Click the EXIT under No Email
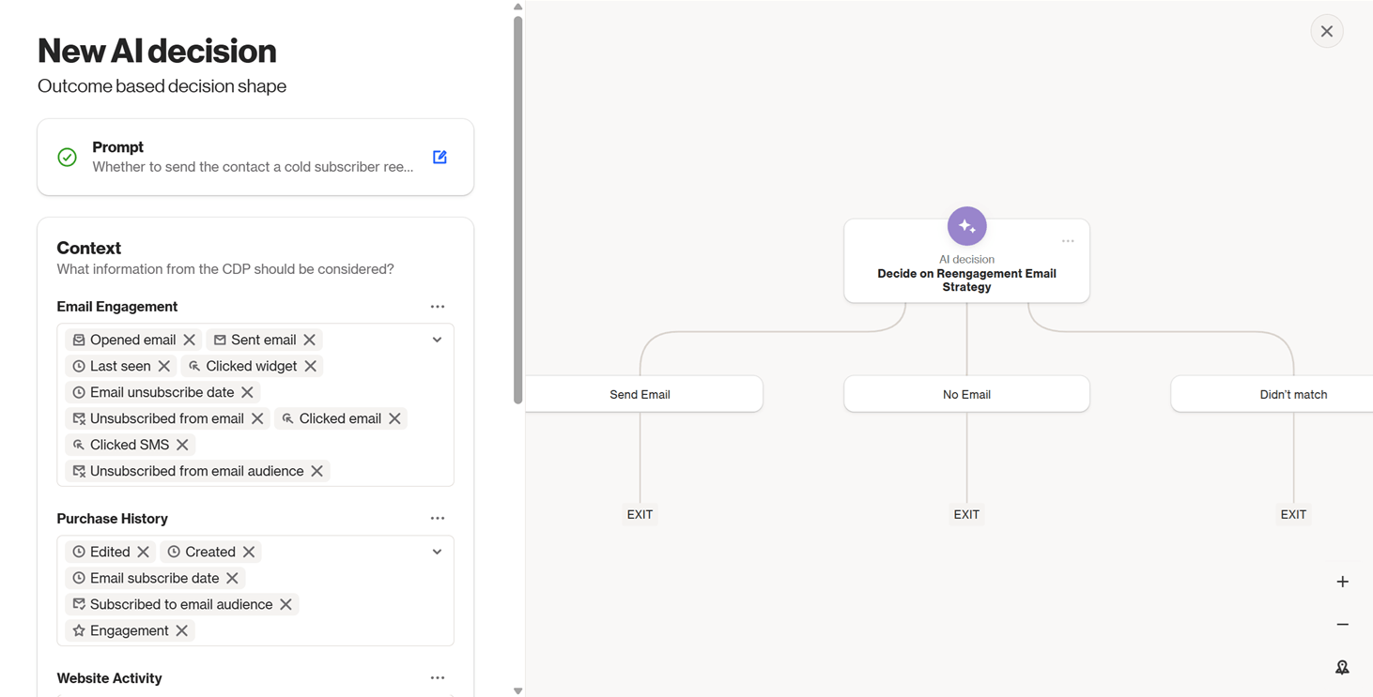Image resolution: width=1373 pixels, height=697 pixels. click(x=966, y=514)
